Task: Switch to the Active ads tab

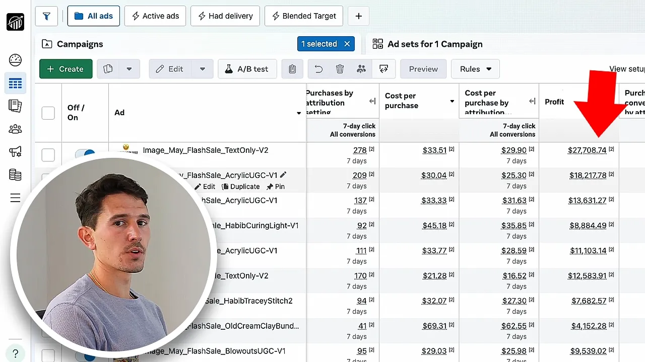Action: click(x=155, y=16)
